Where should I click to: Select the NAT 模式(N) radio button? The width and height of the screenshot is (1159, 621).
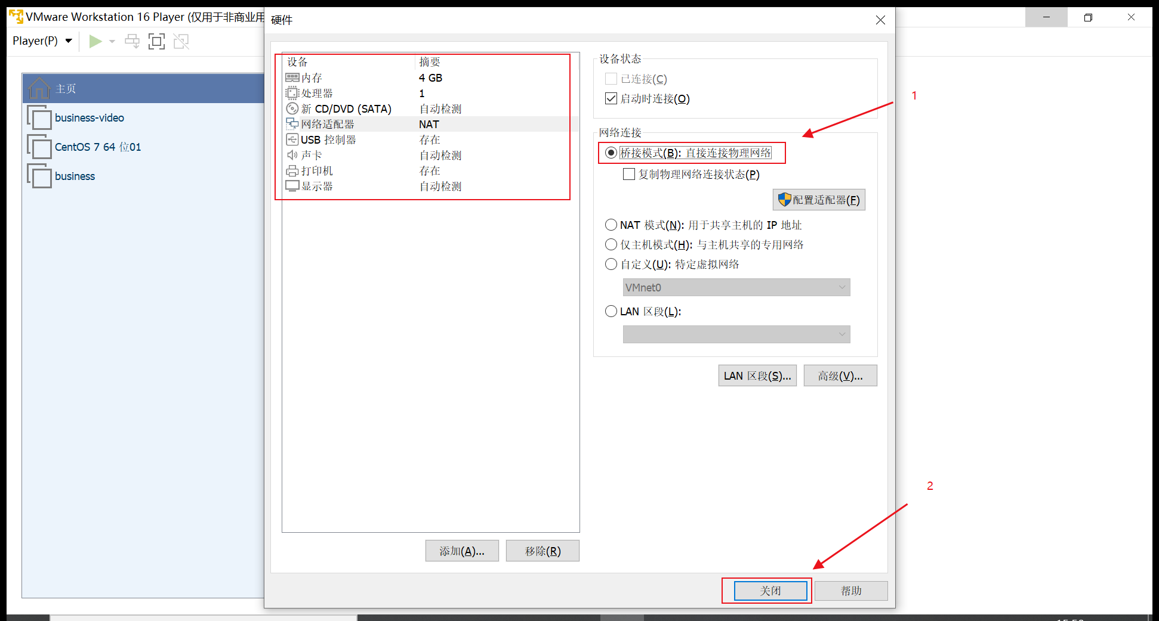pos(611,225)
